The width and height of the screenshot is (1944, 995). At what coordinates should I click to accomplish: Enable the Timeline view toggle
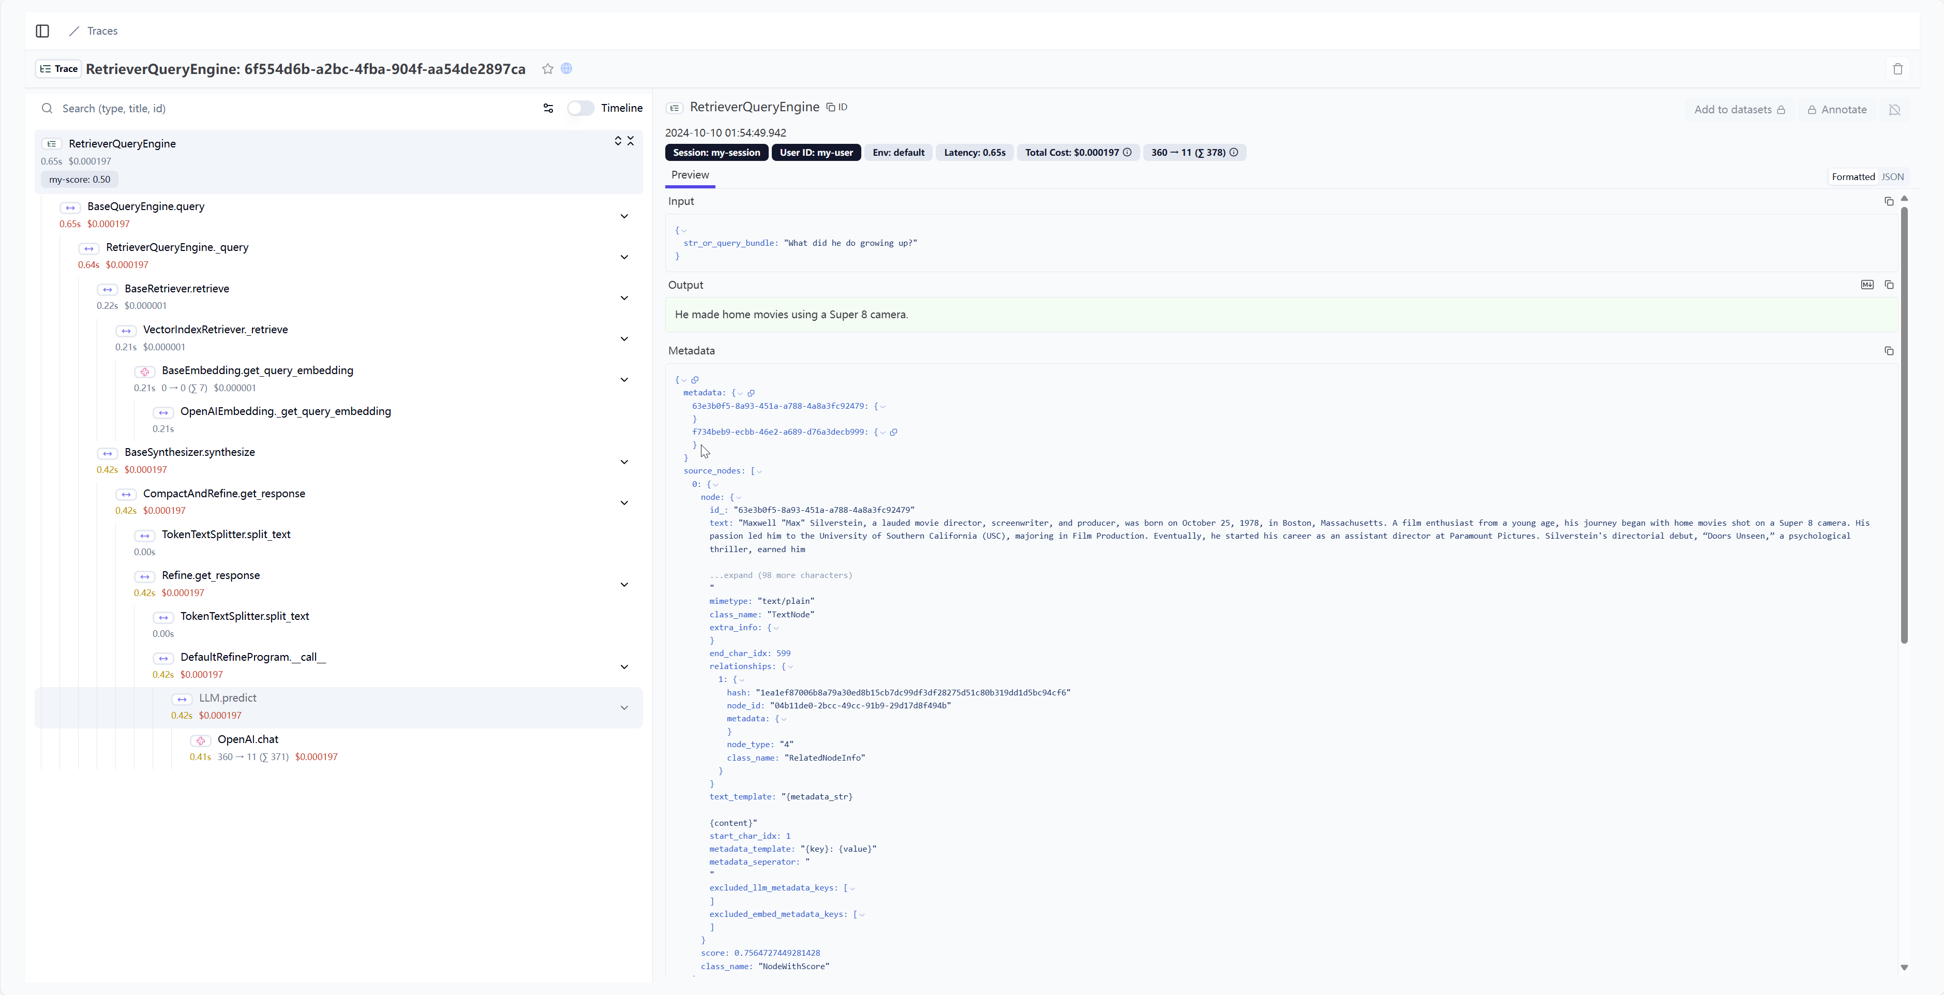(580, 109)
